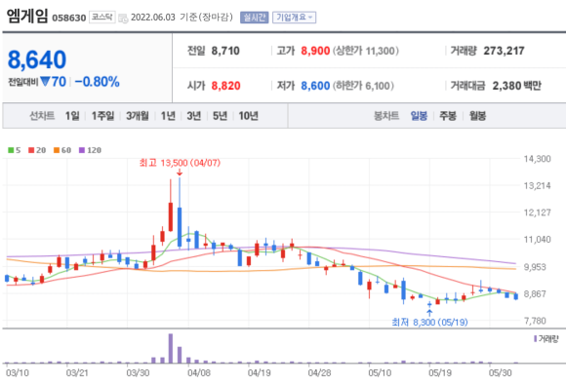Image resolution: width=566 pixels, height=385 pixels.
Task: Click the green 5-day average swatch
Action: tap(11, 150)
